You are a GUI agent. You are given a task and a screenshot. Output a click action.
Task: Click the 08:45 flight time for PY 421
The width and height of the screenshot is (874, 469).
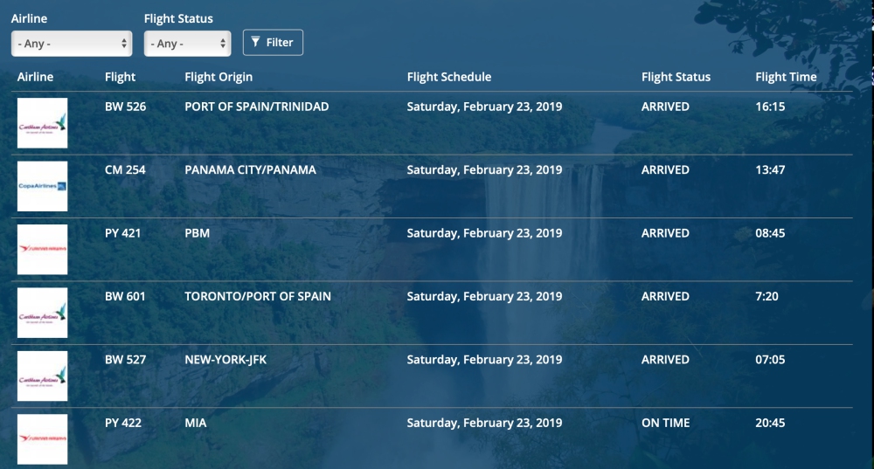[x=770, y=233]
